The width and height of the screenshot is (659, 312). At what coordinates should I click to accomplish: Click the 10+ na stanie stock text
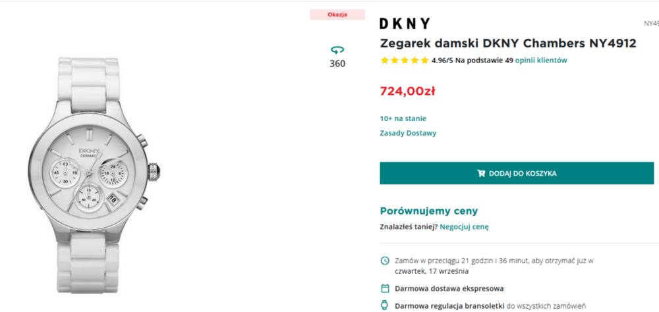point(403,118)
